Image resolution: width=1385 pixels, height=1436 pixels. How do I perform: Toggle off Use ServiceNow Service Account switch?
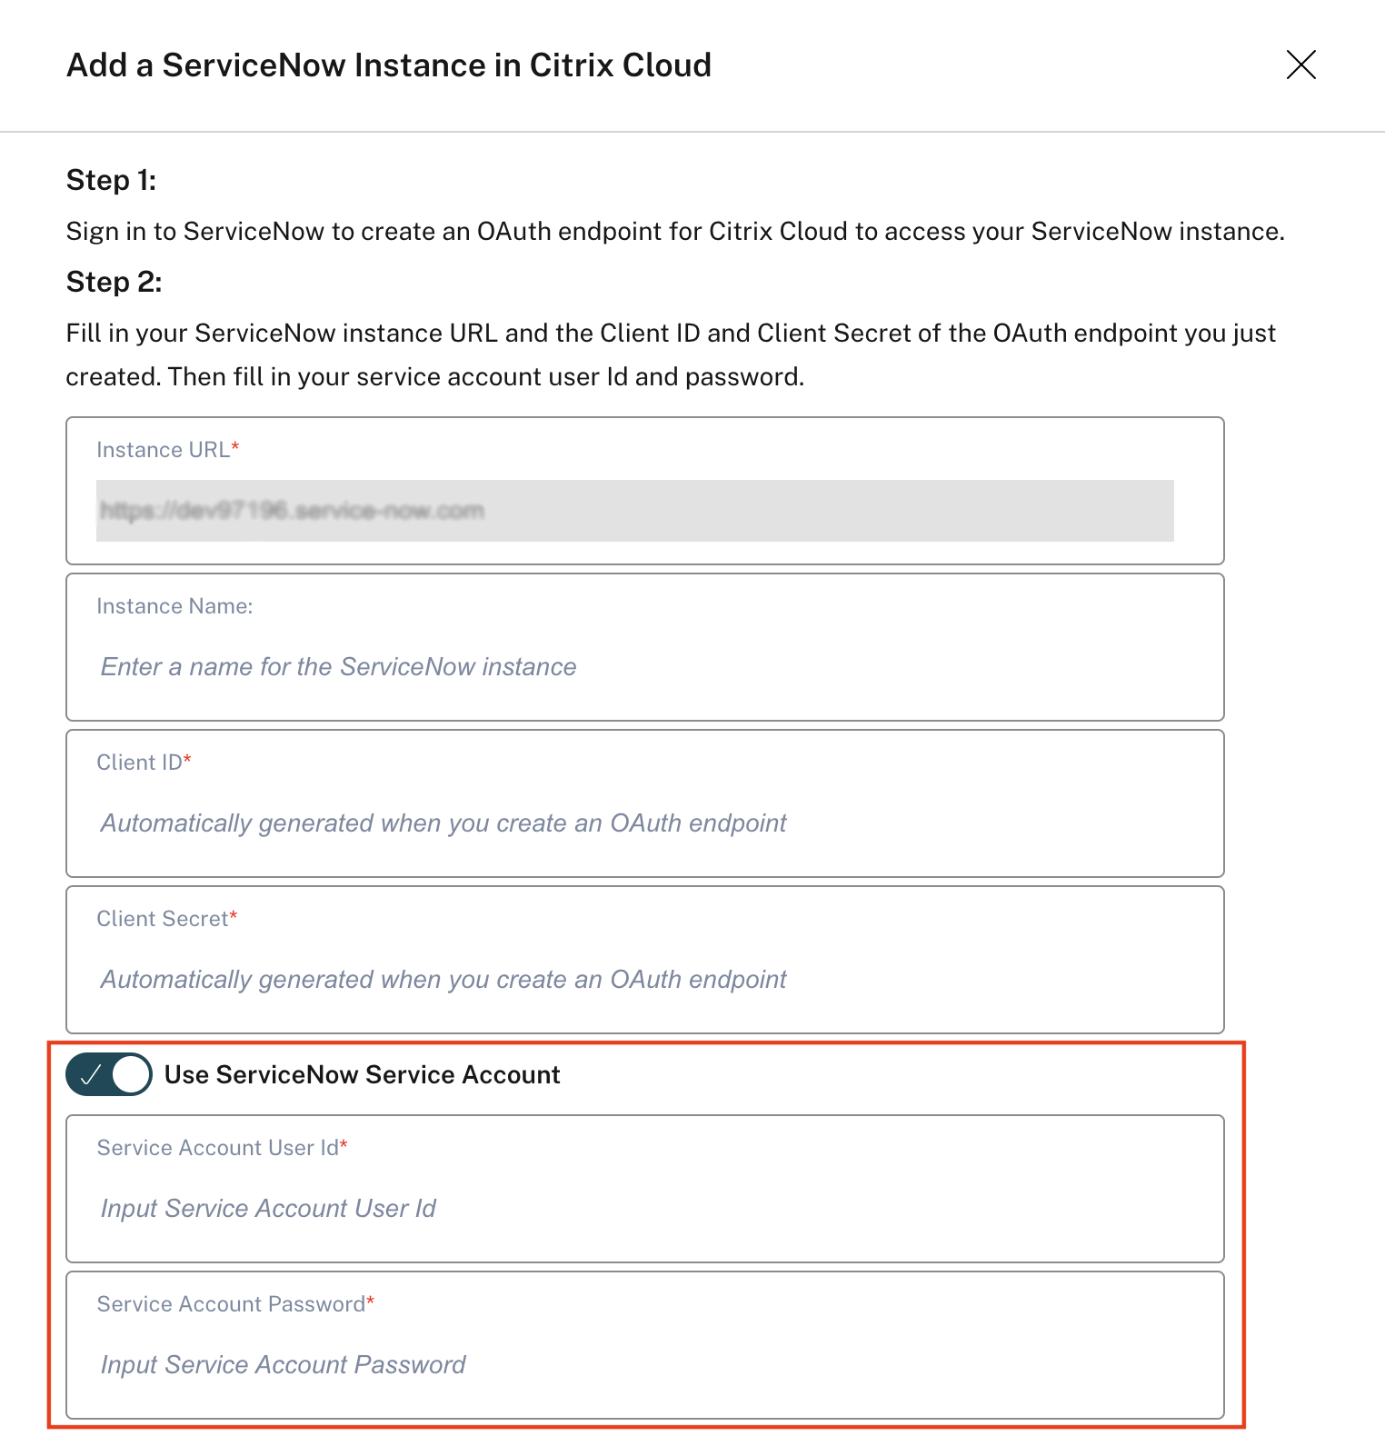[108, 1074]
